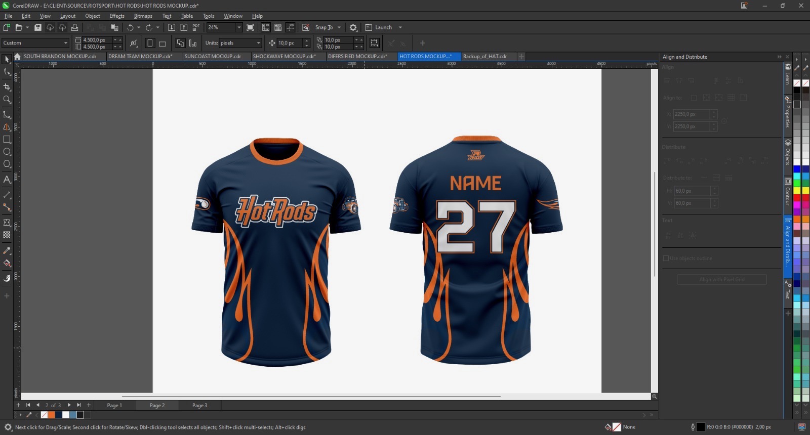Switch page to landscape orientation
Screen dimensions: 810x435
(x=163, y=43)
